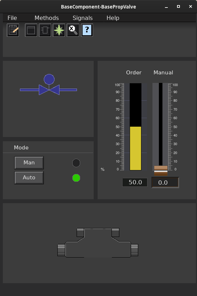Open the File menu
The image size is (197, 296).
point(12,18)
